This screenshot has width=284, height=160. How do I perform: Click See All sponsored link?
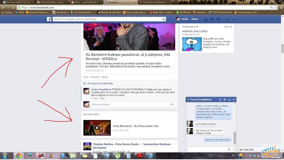(228, 27)
